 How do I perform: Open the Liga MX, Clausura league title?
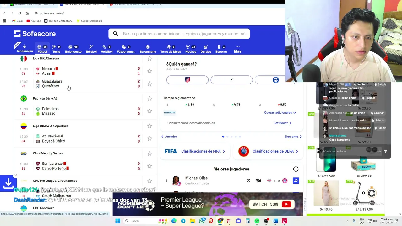[46, 58]
